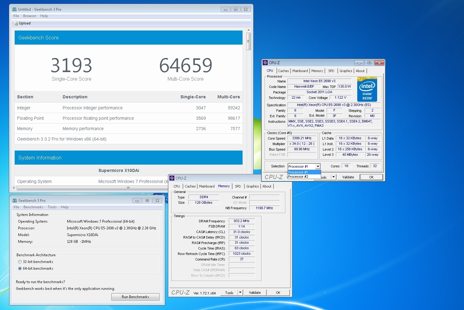Switch to Mainboard tab in processor CPU-Z window
This screenshot has height=310, width=464.
click(300, 71)
